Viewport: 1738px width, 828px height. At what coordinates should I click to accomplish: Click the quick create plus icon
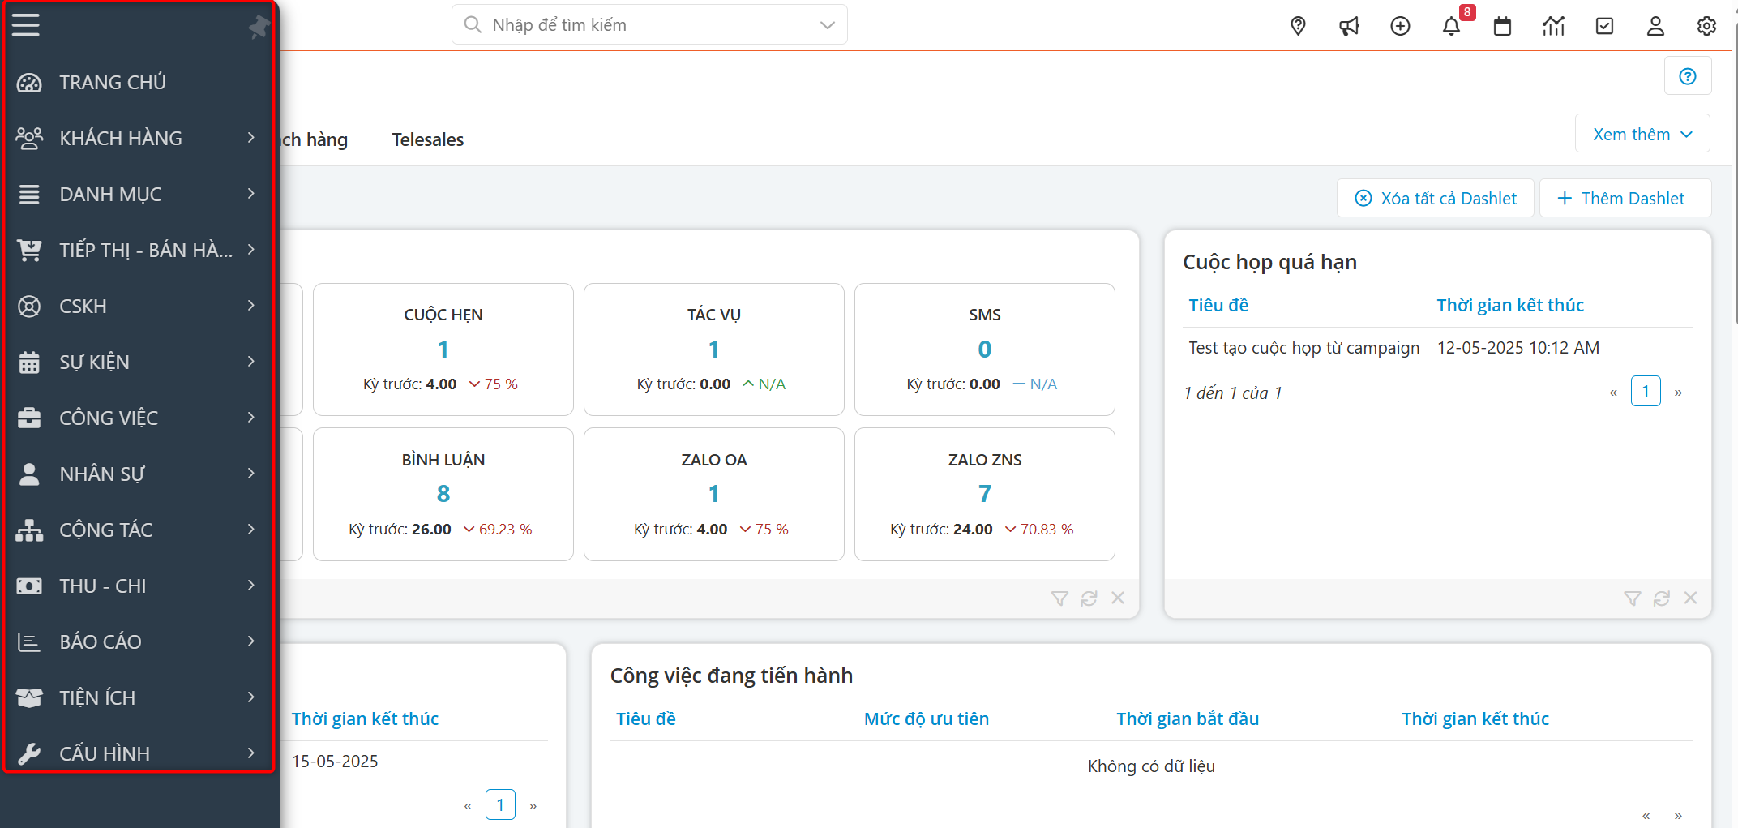(1400, 26)
